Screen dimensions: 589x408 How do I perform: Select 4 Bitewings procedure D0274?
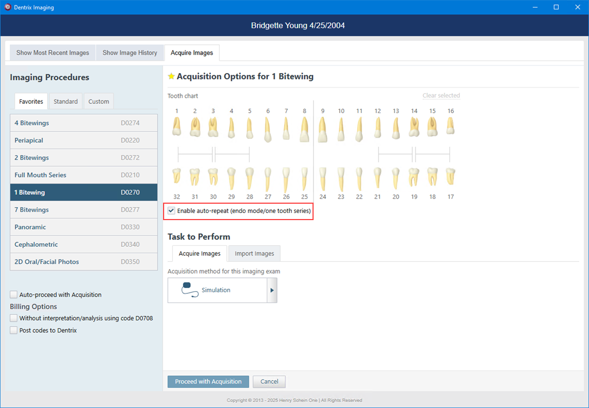coord(84,123)
